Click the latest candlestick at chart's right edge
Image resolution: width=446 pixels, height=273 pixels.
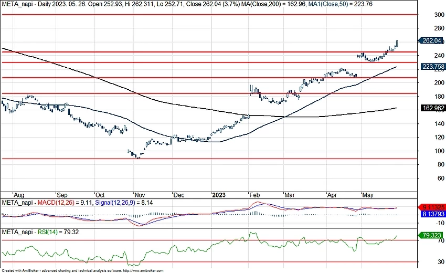point(397,44)
